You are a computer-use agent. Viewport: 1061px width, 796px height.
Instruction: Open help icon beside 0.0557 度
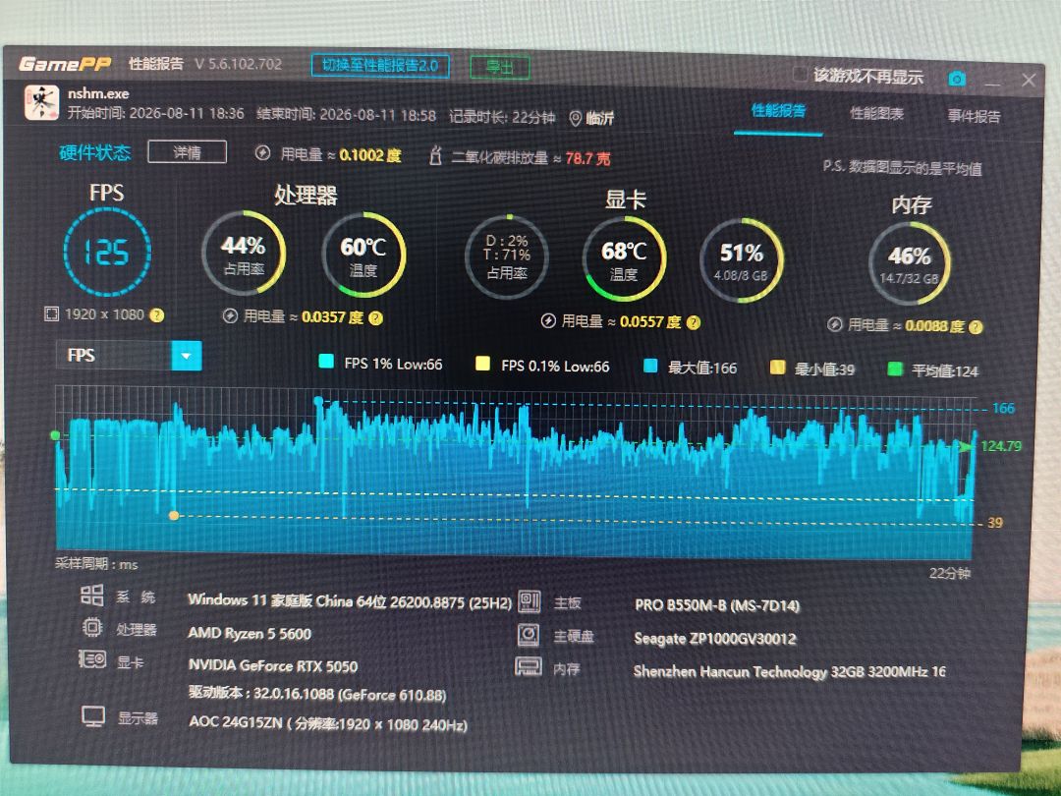(694, 323)
